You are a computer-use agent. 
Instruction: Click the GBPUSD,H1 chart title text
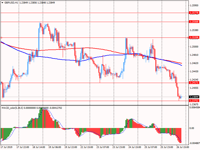click(11, 2)
